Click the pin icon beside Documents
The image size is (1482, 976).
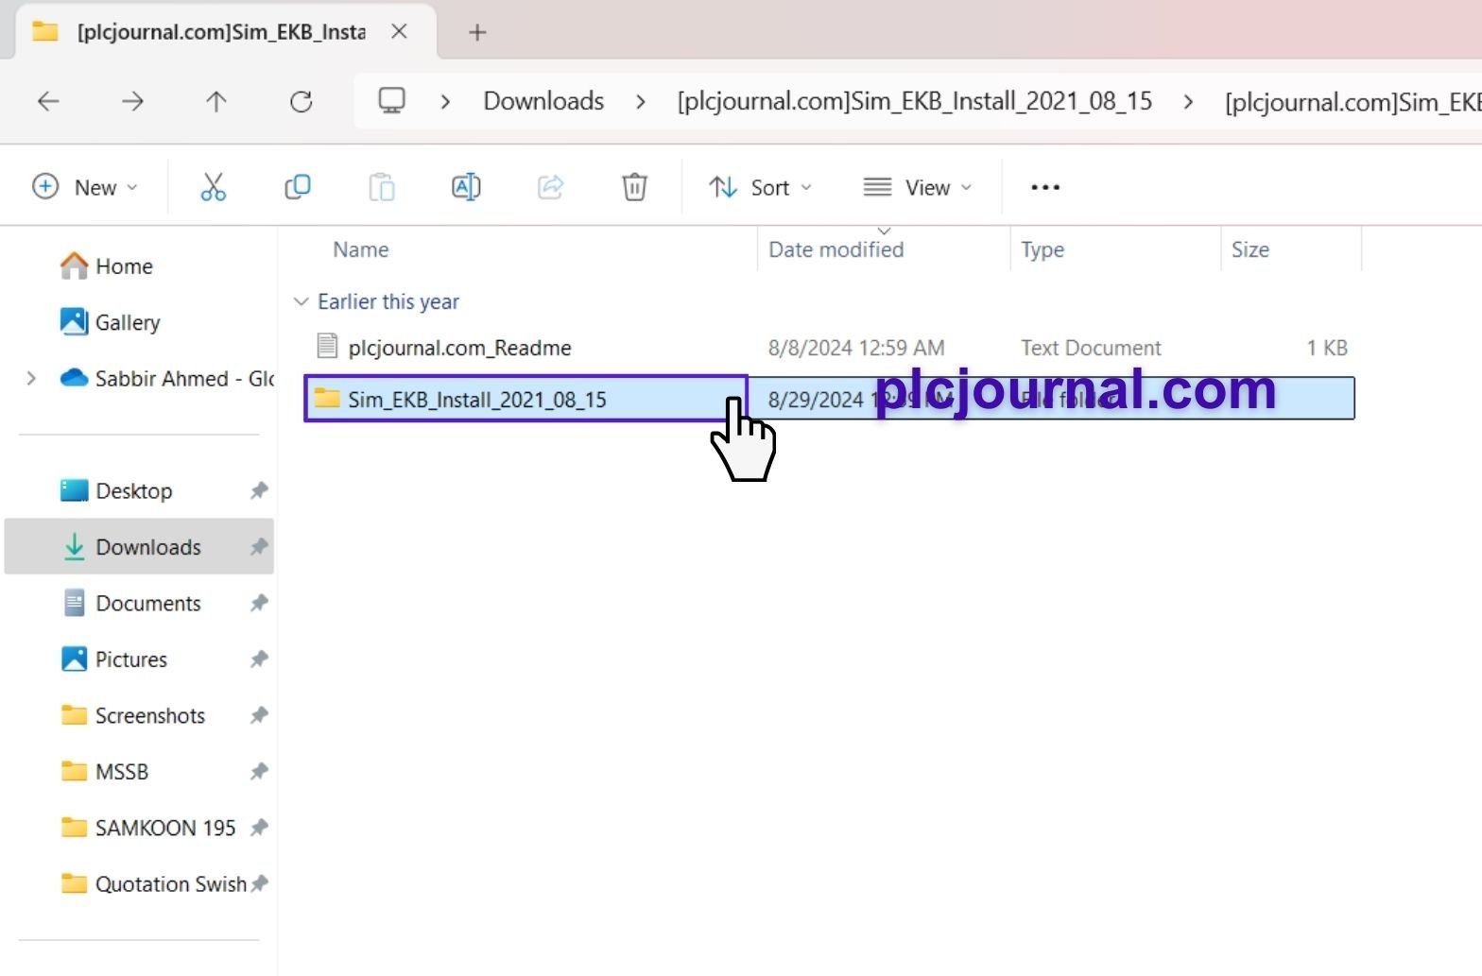pyautogui.click(x=259, y=603)
